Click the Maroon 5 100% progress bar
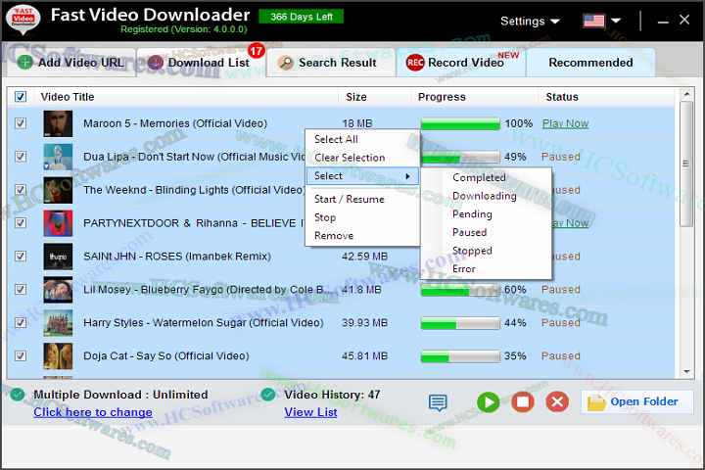The image size is (705, 470). coord(460,123)
